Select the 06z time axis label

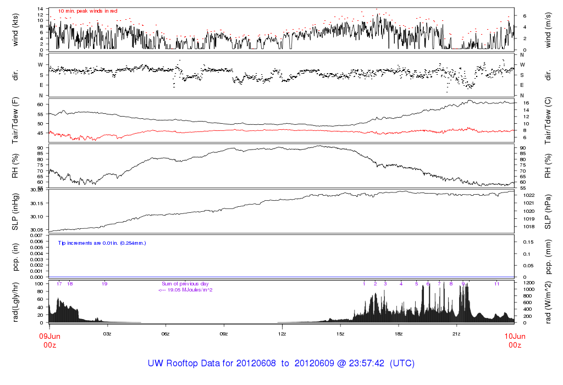165,334
